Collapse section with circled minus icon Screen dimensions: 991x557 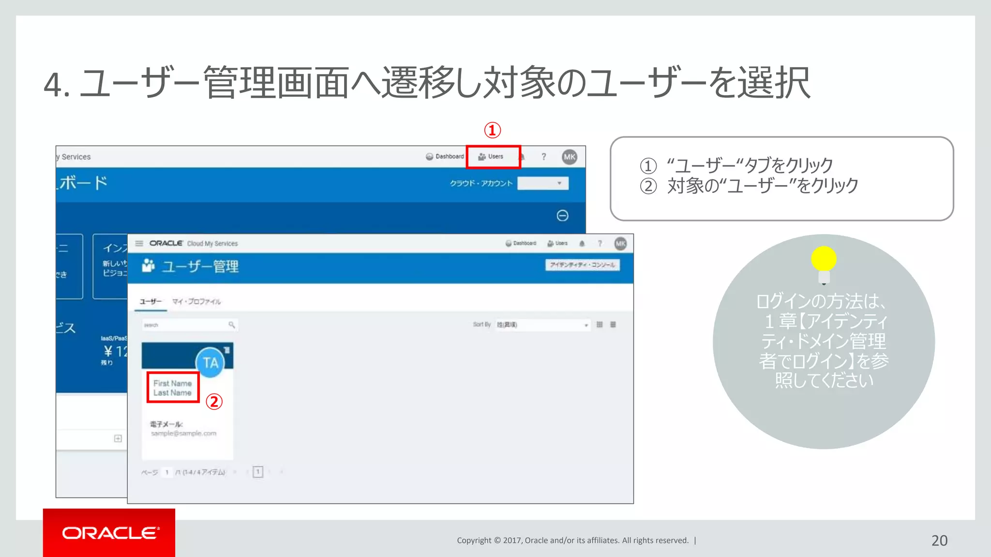562,215
